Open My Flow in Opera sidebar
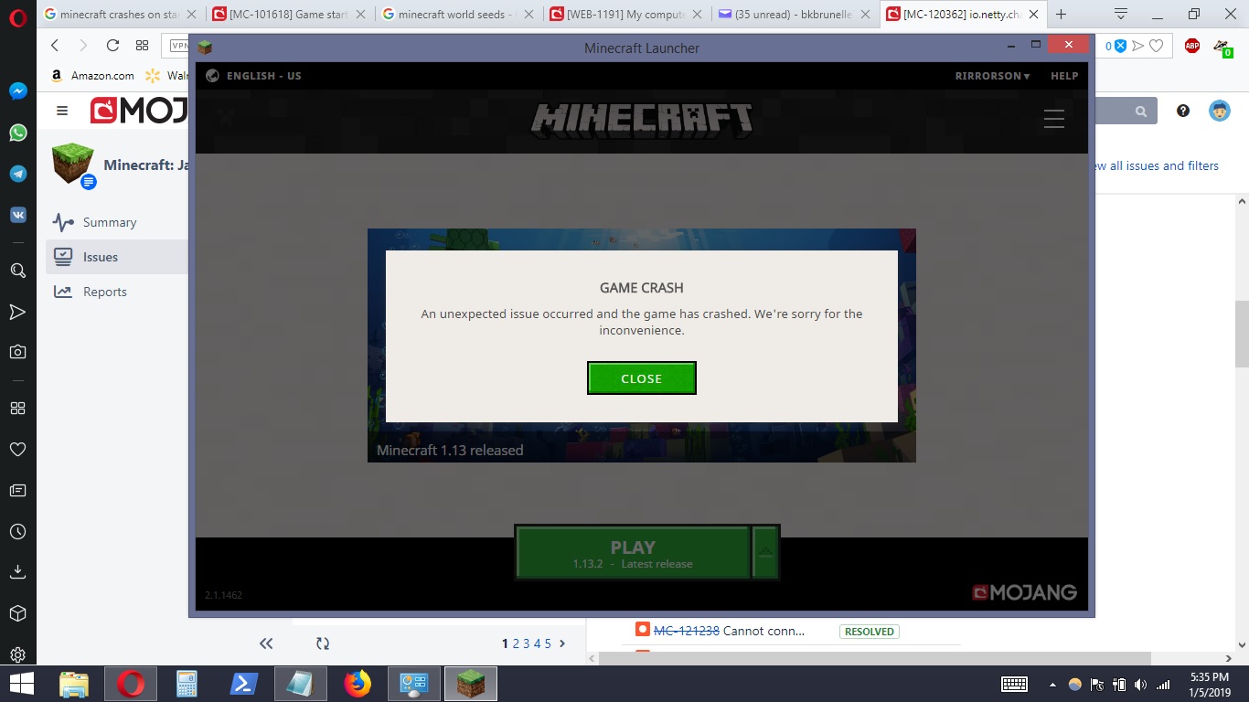Image resolution: width=1249 pixels, height=702 pixels. point(17,312)
